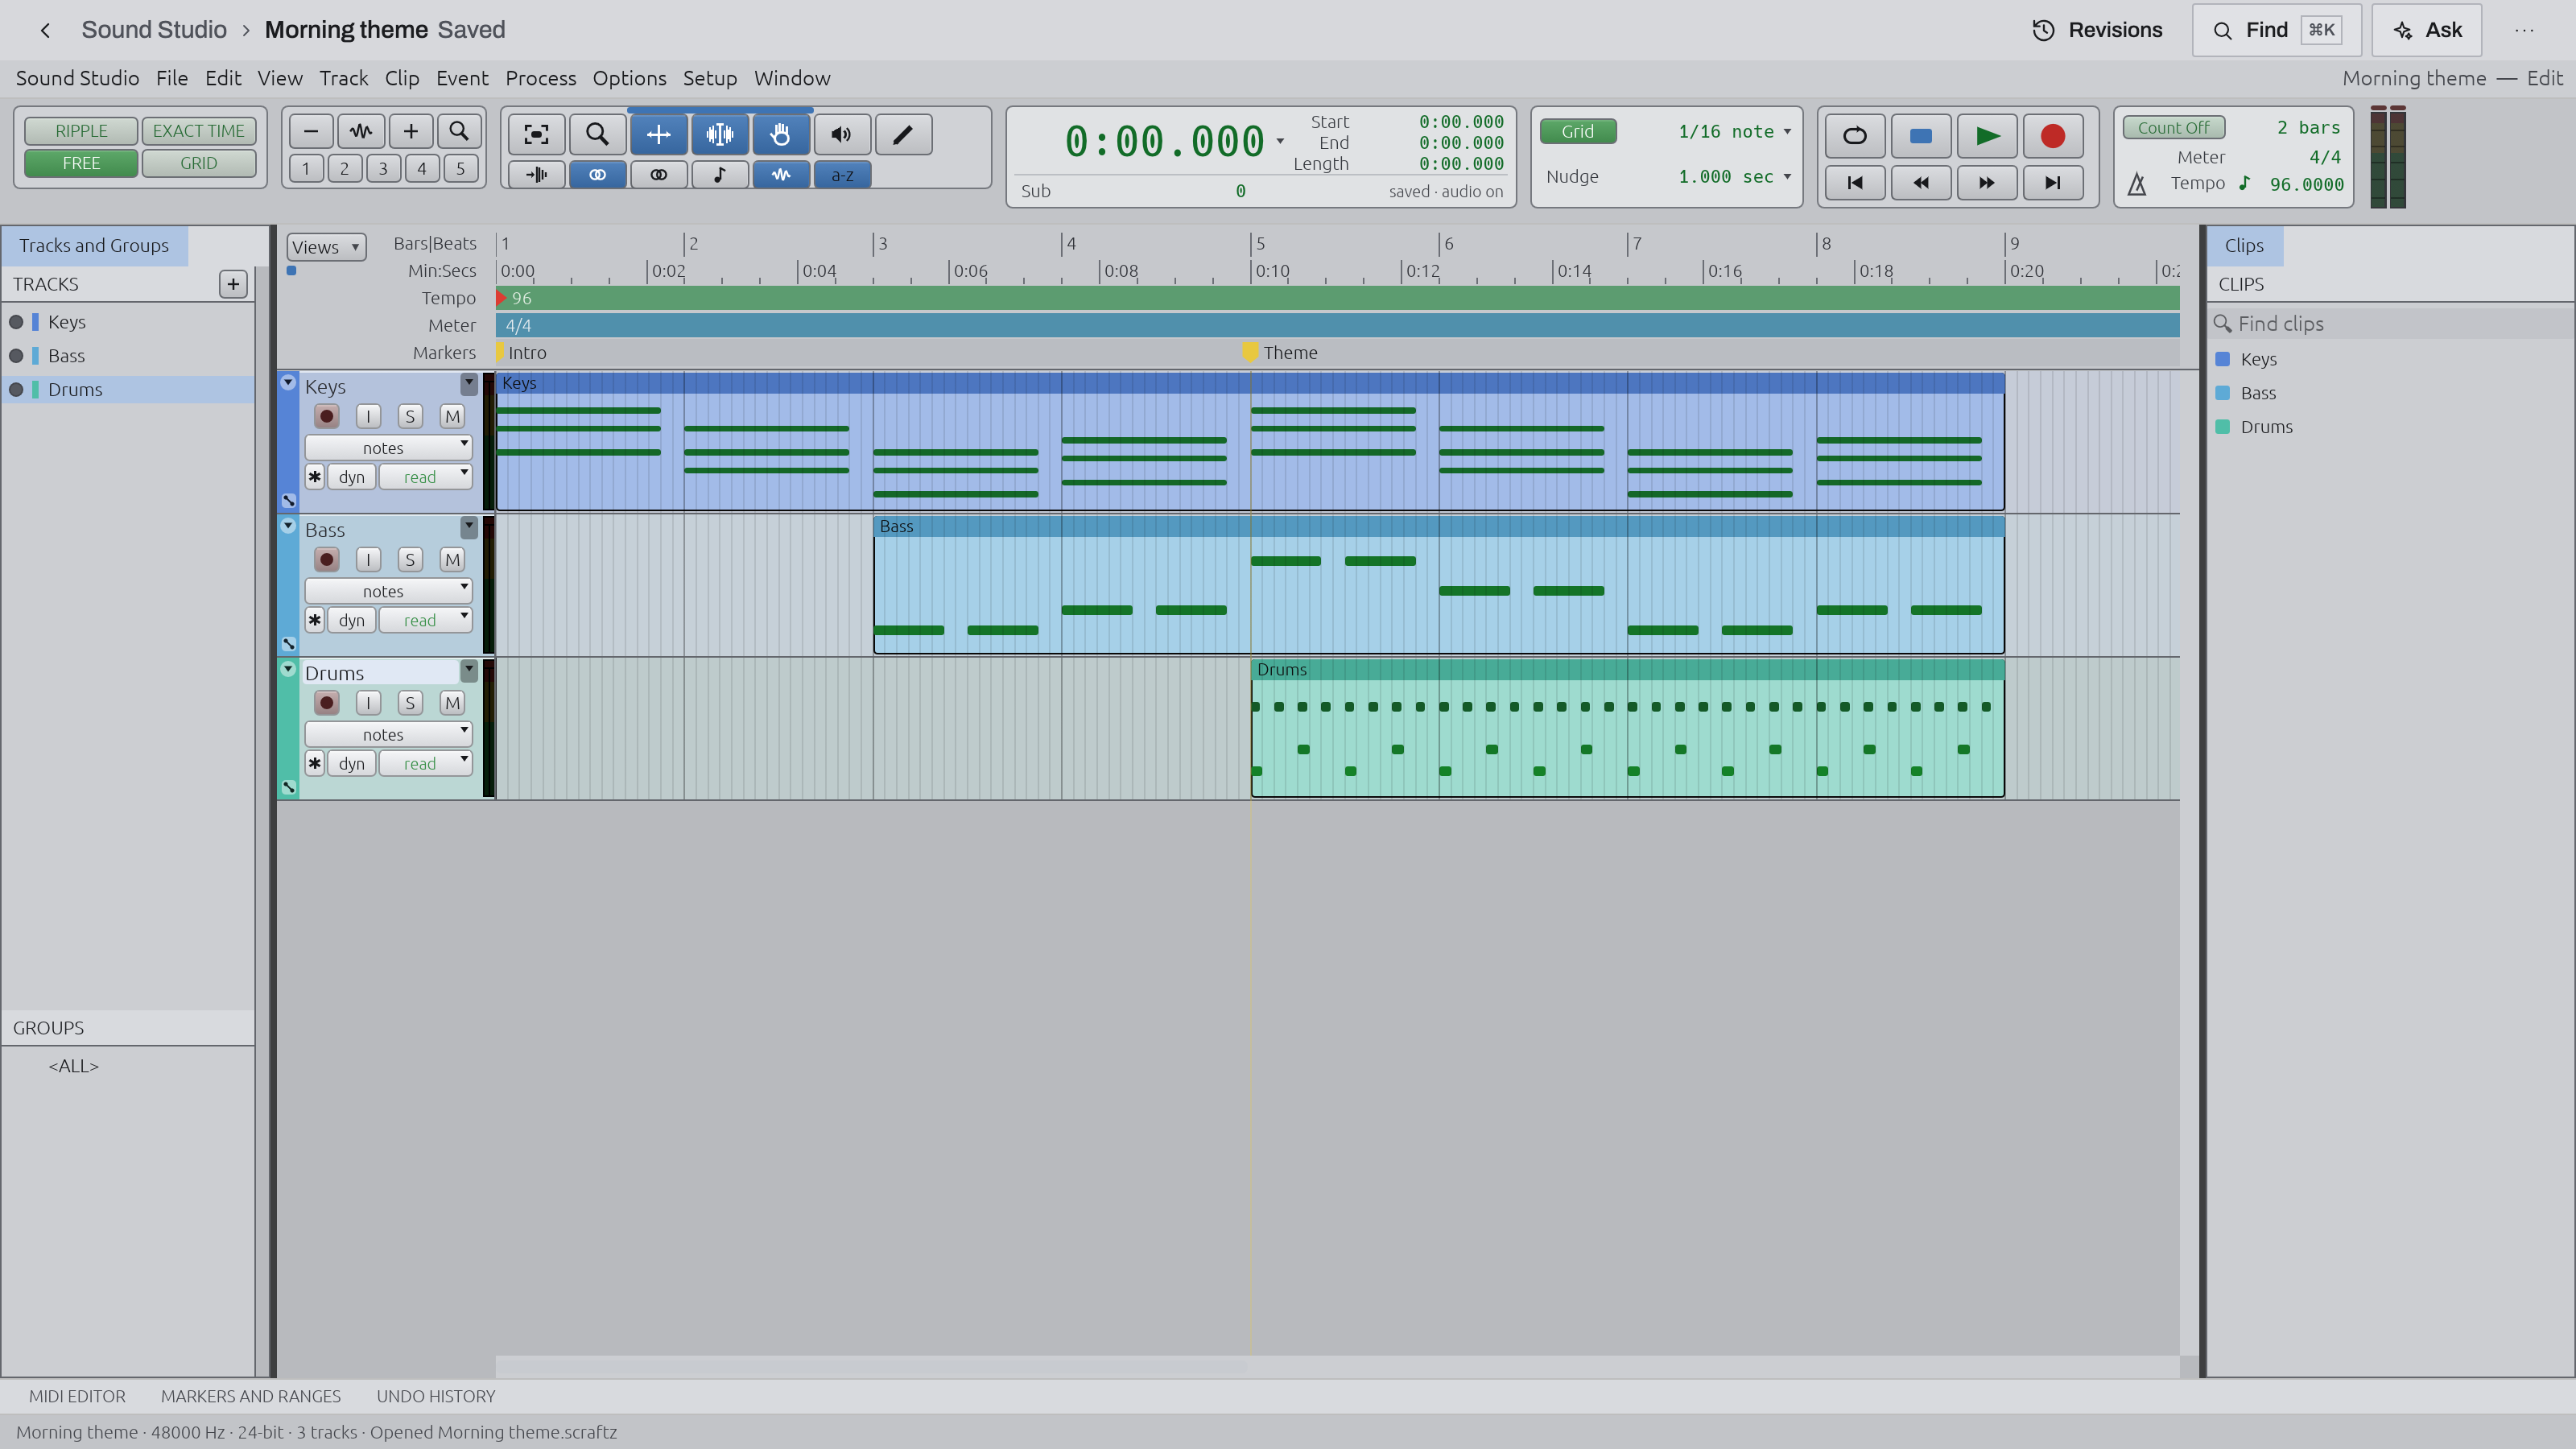
Task: Open the Bass track name menu arrow
Action: tap(468, 527)
